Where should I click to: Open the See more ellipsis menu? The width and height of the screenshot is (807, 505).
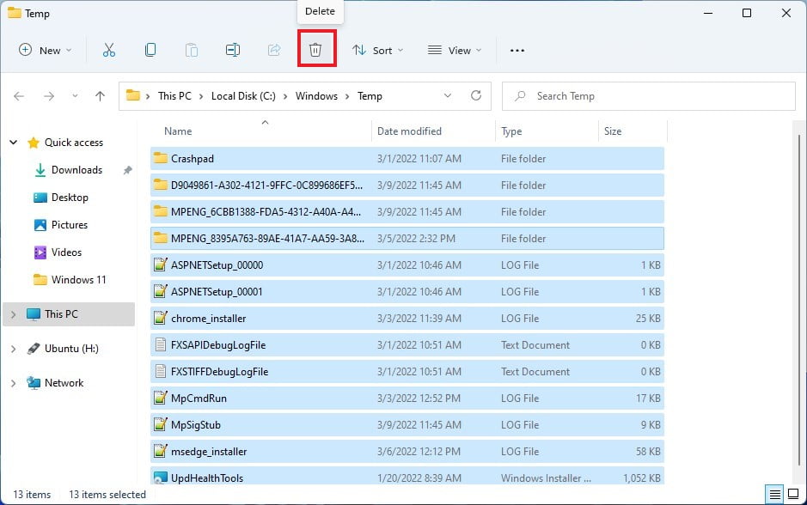(517, 51)
